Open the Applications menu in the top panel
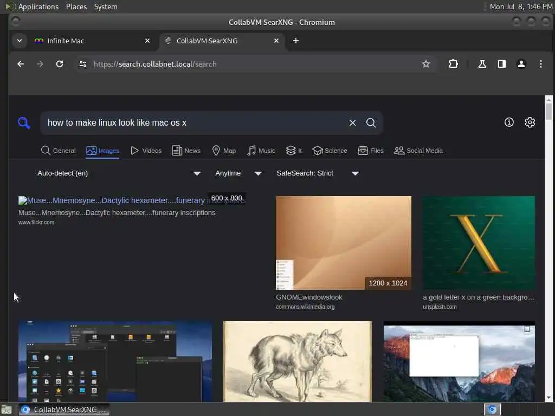This screenshot has width=555, height=416. point(38,6)
